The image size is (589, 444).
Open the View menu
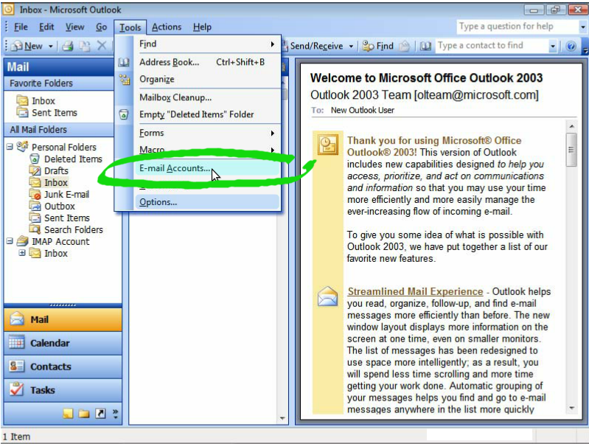coord(74,27)
